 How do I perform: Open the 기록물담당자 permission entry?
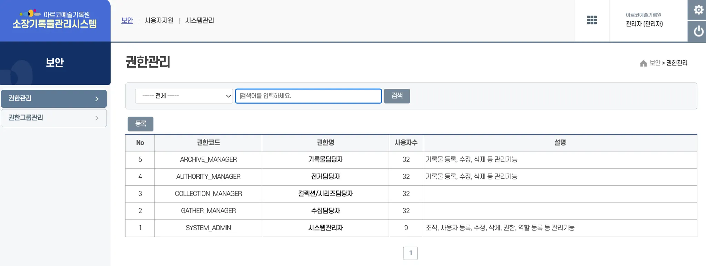tap(325, 159)
